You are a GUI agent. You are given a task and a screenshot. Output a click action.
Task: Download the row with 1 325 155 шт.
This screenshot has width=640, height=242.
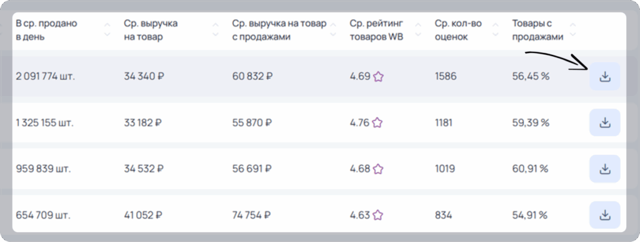604,122
